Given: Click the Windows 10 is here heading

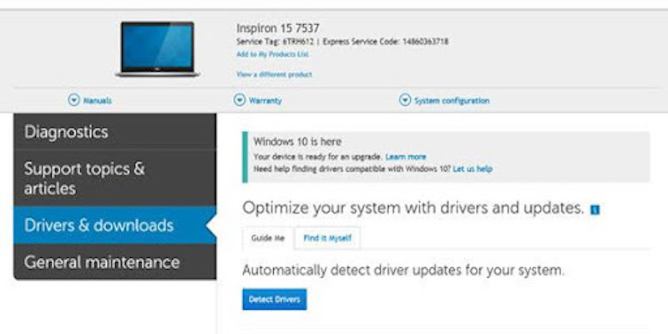Looking at the screenshot, I should (x=297, y=141).
